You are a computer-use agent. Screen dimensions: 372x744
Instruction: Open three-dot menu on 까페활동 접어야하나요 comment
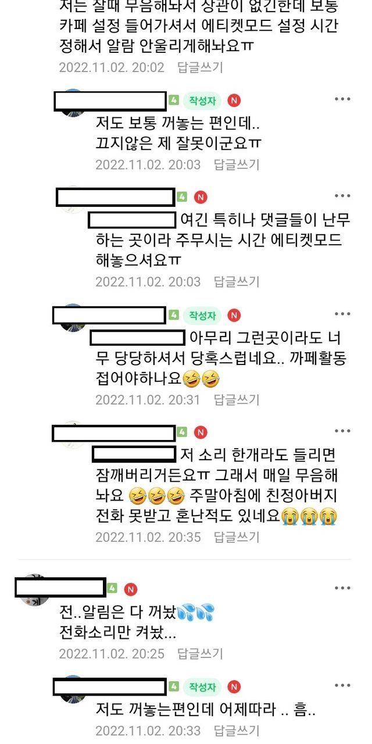click(342, 314)
